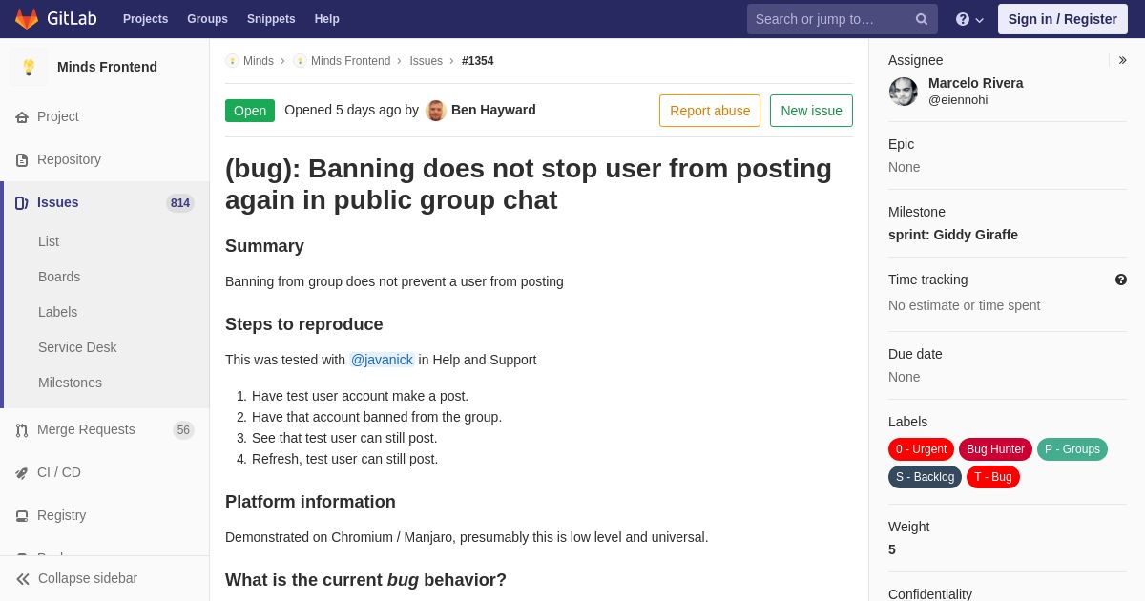This screenshot has width=1145, height=601.
Task: Click the #1354 breadcrumb link
Action: 478,61
